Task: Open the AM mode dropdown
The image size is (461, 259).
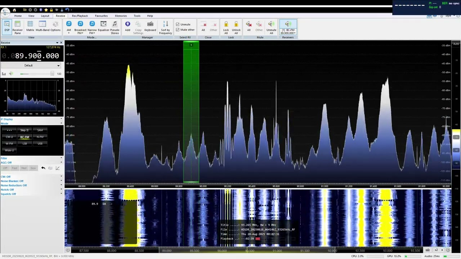Action: point(69,27)
